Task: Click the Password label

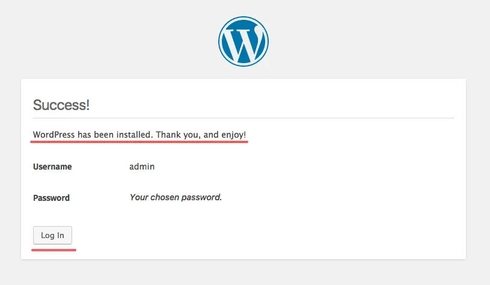Action: pyautogui.click(x=51, y=198)
